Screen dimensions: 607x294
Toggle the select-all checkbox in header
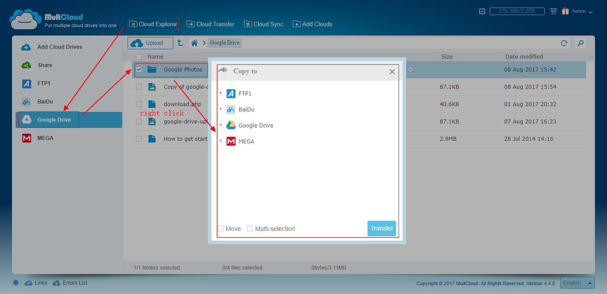(139, 57)
